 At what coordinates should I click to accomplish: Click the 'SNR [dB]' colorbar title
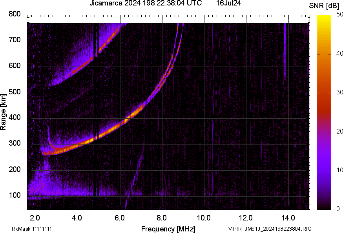tap(324, 5)
